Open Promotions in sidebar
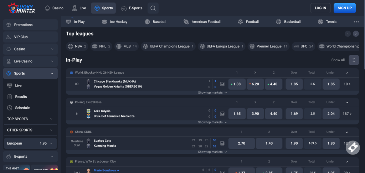The image size is (365, 173). [x=30, y=25]
